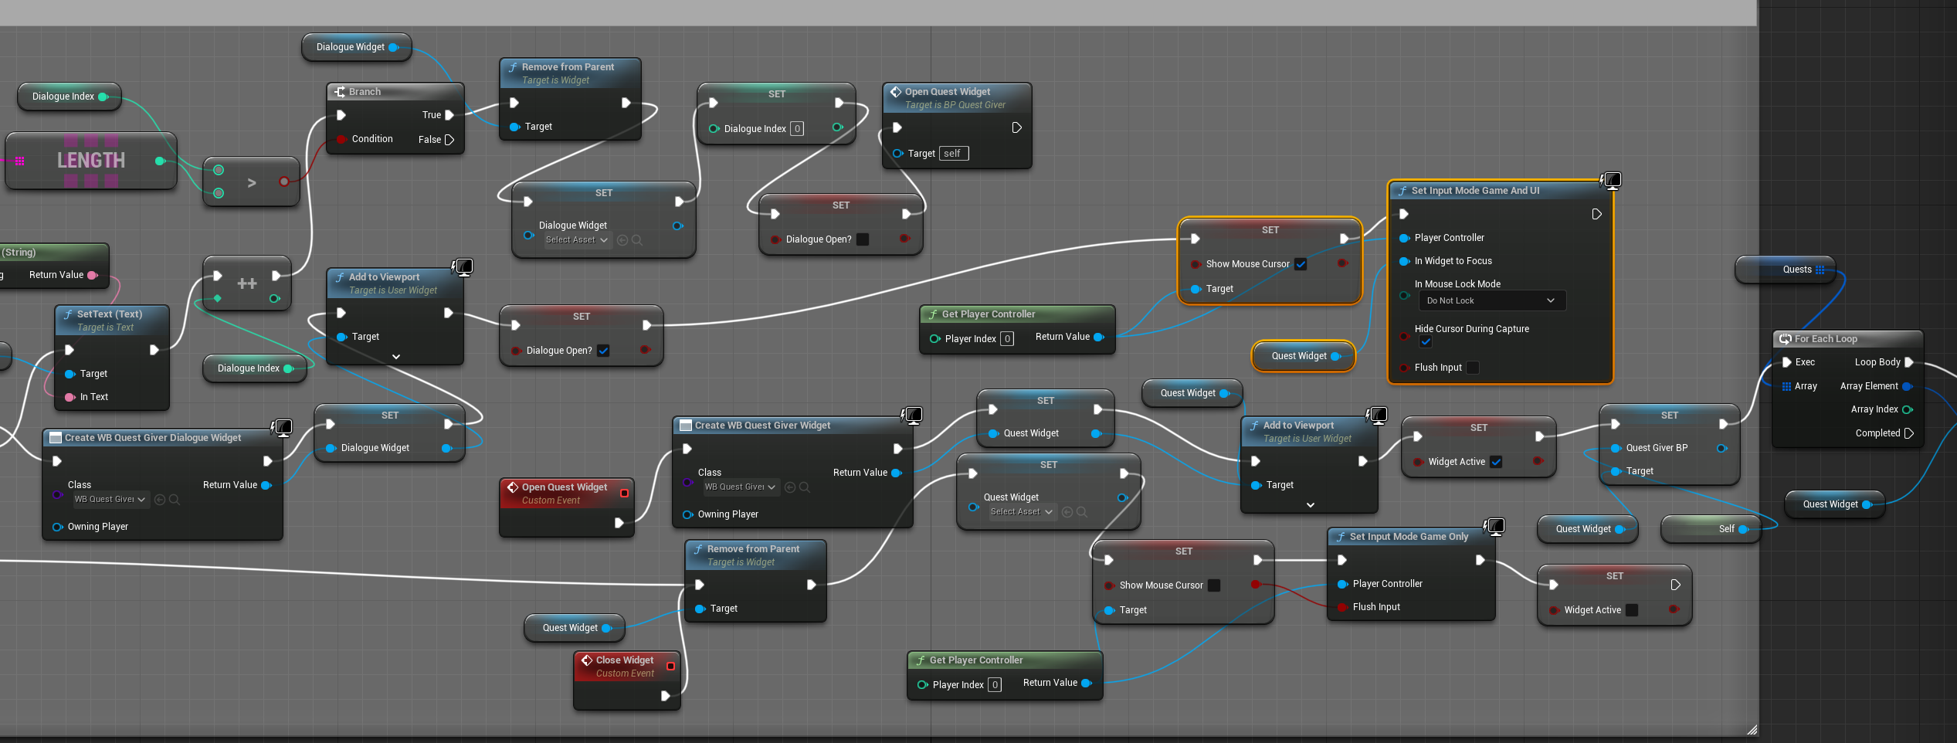
Task: Click the Branch node's True execution pin
Action: tap(449, 115)
